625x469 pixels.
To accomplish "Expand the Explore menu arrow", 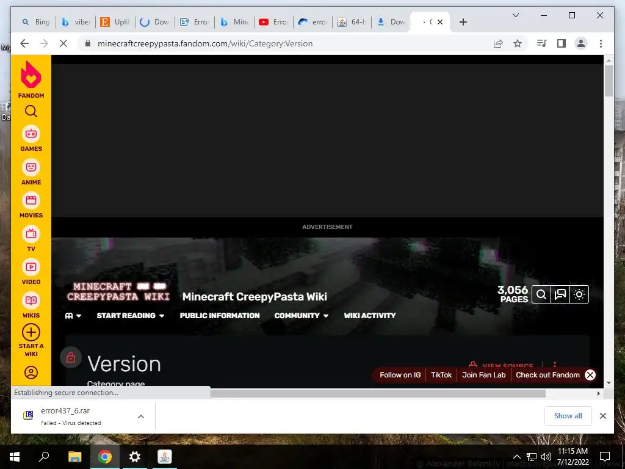I will [79, 316].
